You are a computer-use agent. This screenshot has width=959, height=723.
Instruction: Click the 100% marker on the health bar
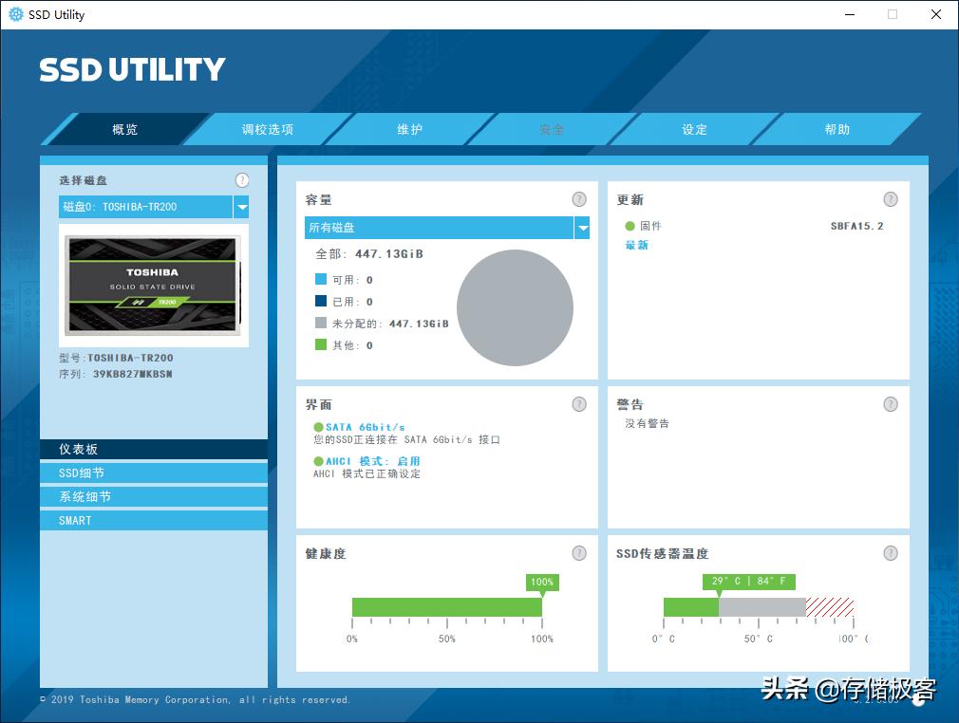pyautogui.click(x=541, y=583)
